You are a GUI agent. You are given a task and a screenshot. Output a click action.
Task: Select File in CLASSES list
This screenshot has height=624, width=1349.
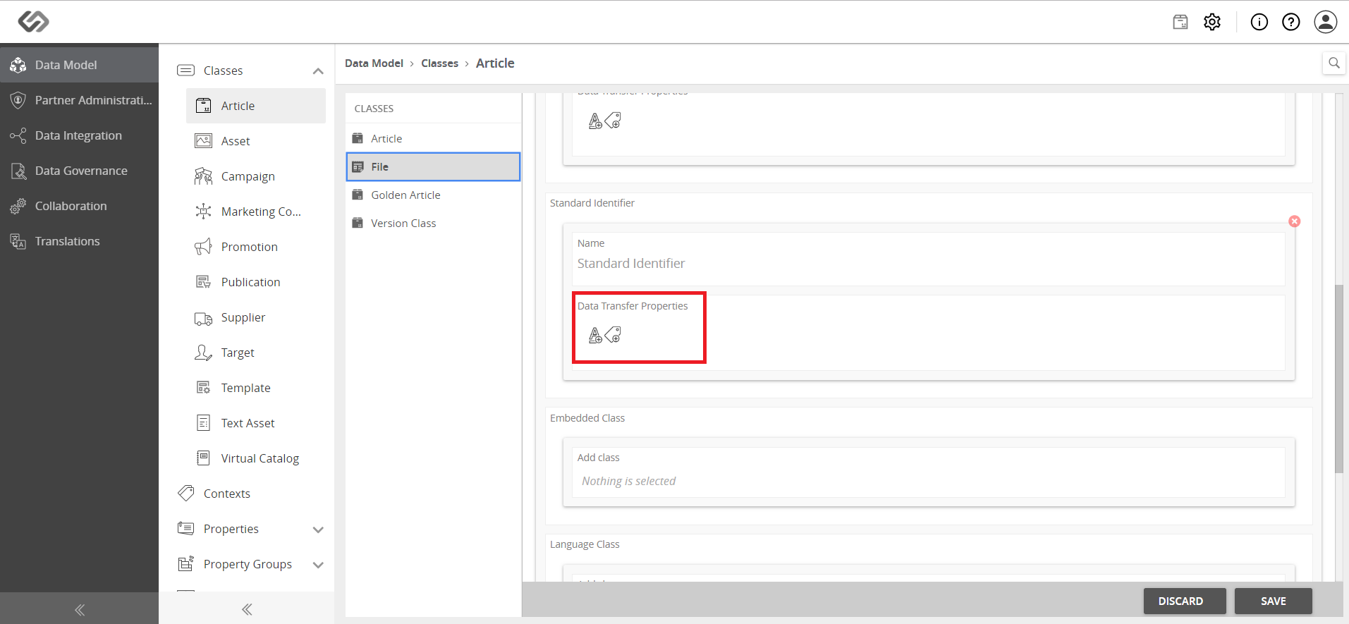pyautogui.click(x=433, y=167)
